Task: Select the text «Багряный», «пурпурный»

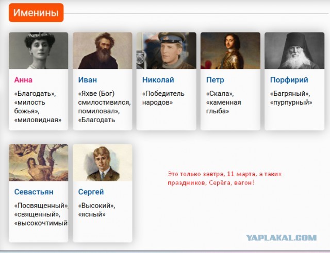Action: coord(291,98)
